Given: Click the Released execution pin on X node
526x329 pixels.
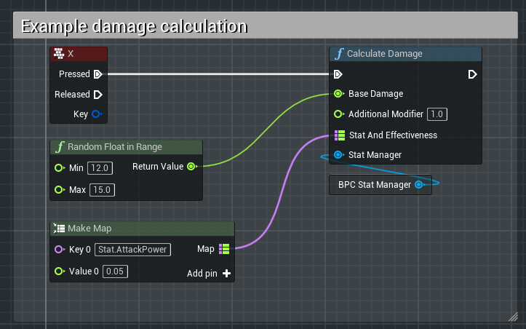Looking at the screenshot, I should tap(97, 94).
